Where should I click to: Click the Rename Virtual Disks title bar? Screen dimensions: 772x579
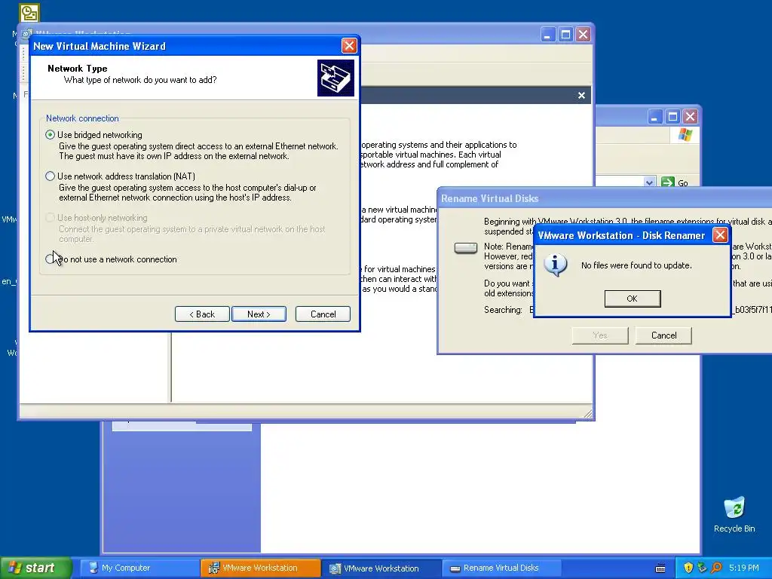click(604, 198)
